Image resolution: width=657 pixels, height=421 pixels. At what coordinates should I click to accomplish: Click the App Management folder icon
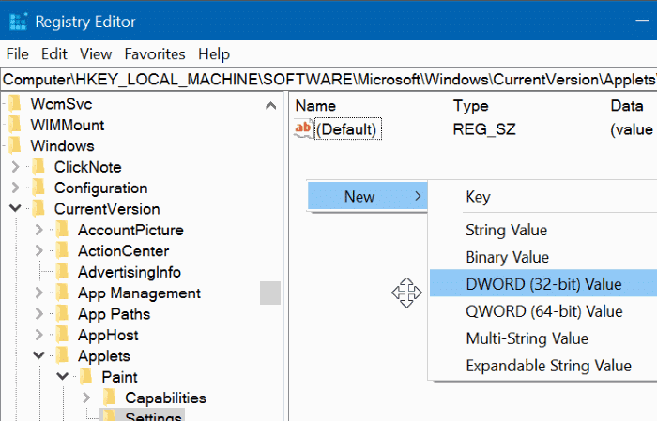tap(62, 293)
